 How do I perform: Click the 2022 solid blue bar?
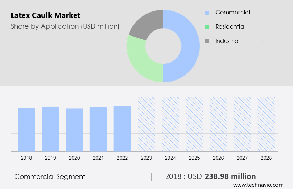click(x=122, y=128)
